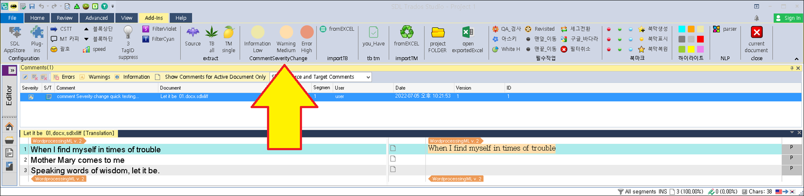Set comment severity to Warning Medium
804x196 pixels.
pos(286,39)
